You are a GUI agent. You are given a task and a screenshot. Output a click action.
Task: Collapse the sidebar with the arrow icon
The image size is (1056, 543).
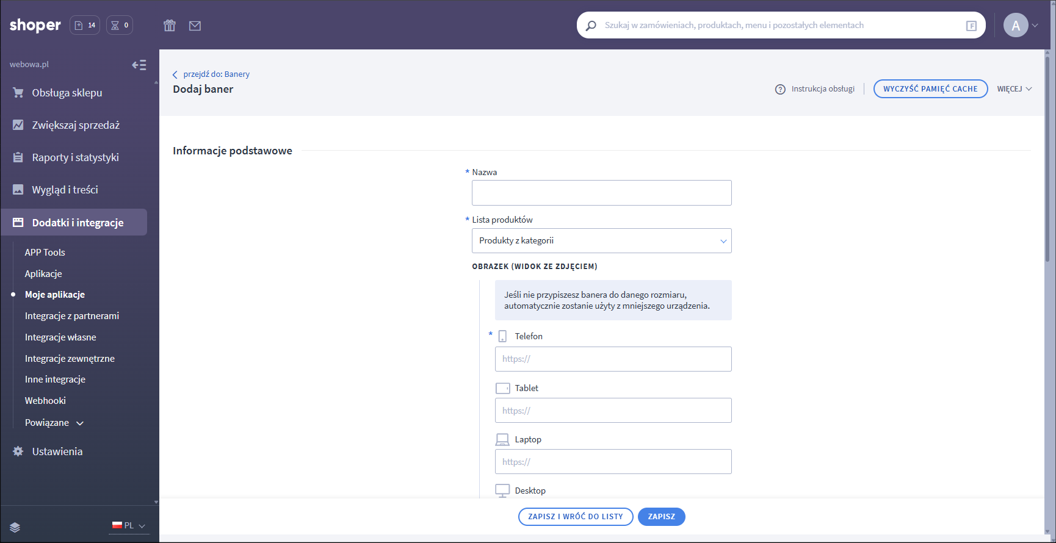click(139, 65)
